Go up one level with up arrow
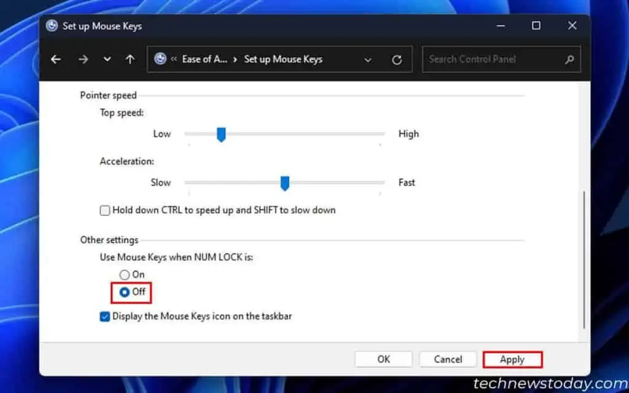Image resolution: width=629 pixels, height=393 pixels. tap(130, 60)
